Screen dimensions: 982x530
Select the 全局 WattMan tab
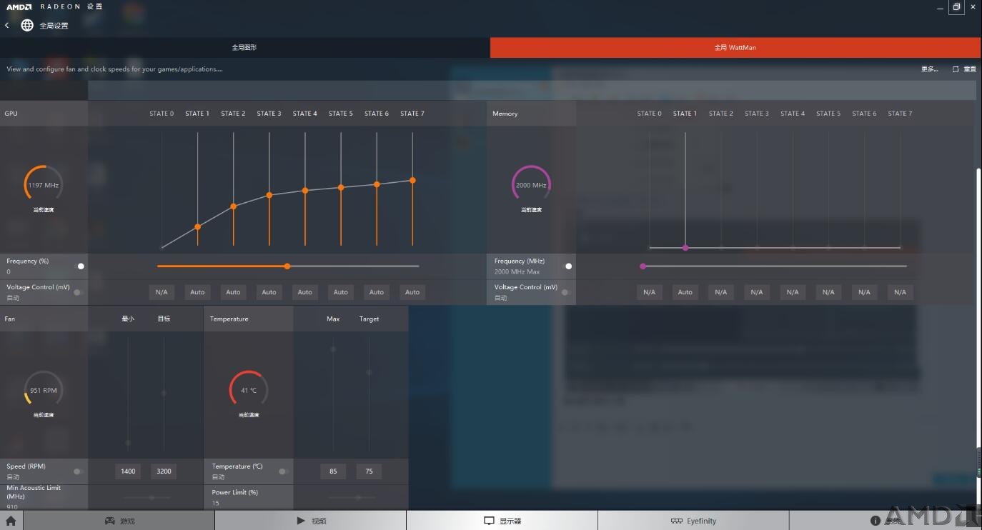[735, 47]
